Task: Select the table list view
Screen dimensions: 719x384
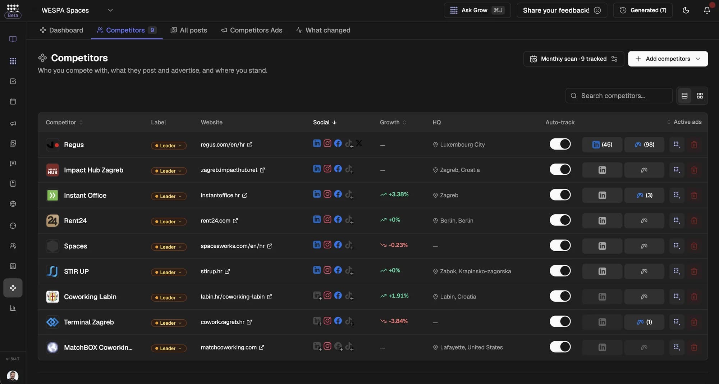Action: (684, 96)
